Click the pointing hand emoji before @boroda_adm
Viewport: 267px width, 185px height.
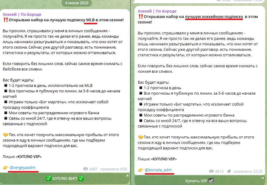click(141, 170)
